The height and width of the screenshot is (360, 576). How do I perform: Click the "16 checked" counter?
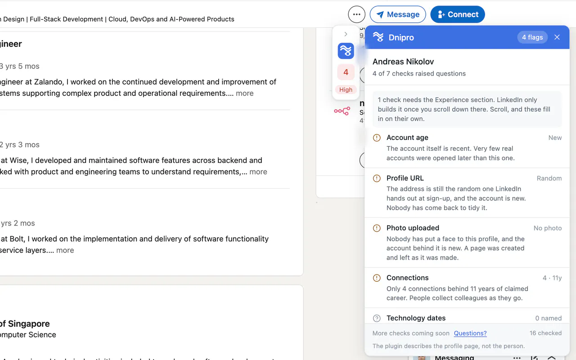coord(545,333)
